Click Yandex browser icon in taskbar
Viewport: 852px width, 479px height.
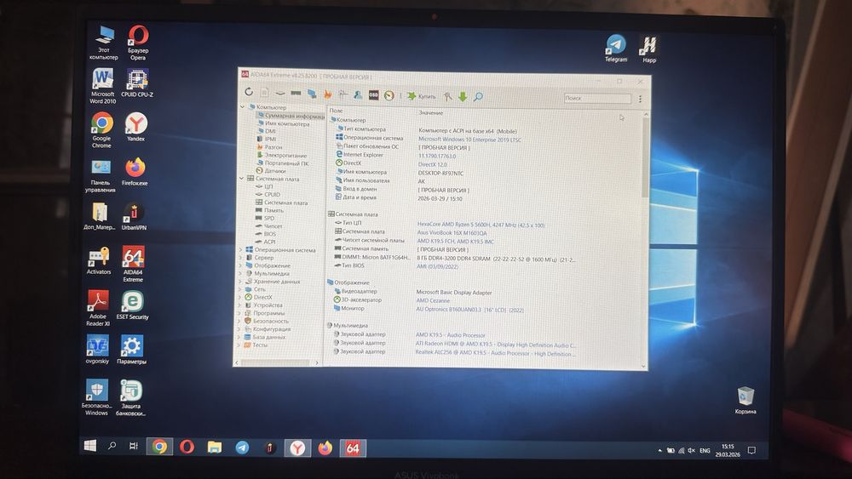click(x=297, y=448)
